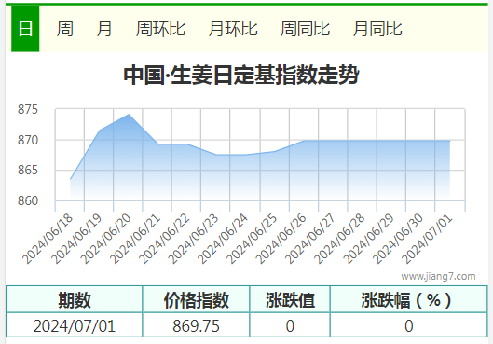Screen dimensions: 493x344
Task: Open the 月同比 tab
Action: pyautogui.click(x=377, y=29)
